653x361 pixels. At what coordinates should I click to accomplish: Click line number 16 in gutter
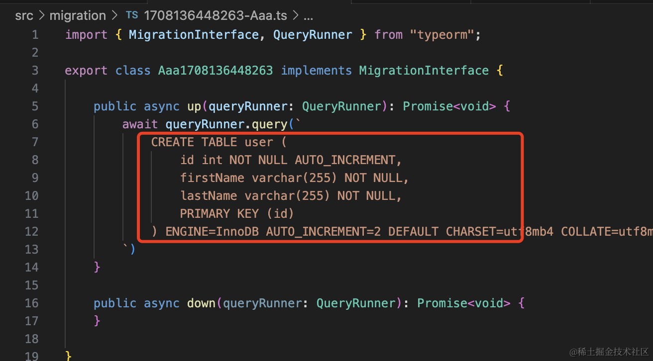pyautogui.click(x=32, y=303)
